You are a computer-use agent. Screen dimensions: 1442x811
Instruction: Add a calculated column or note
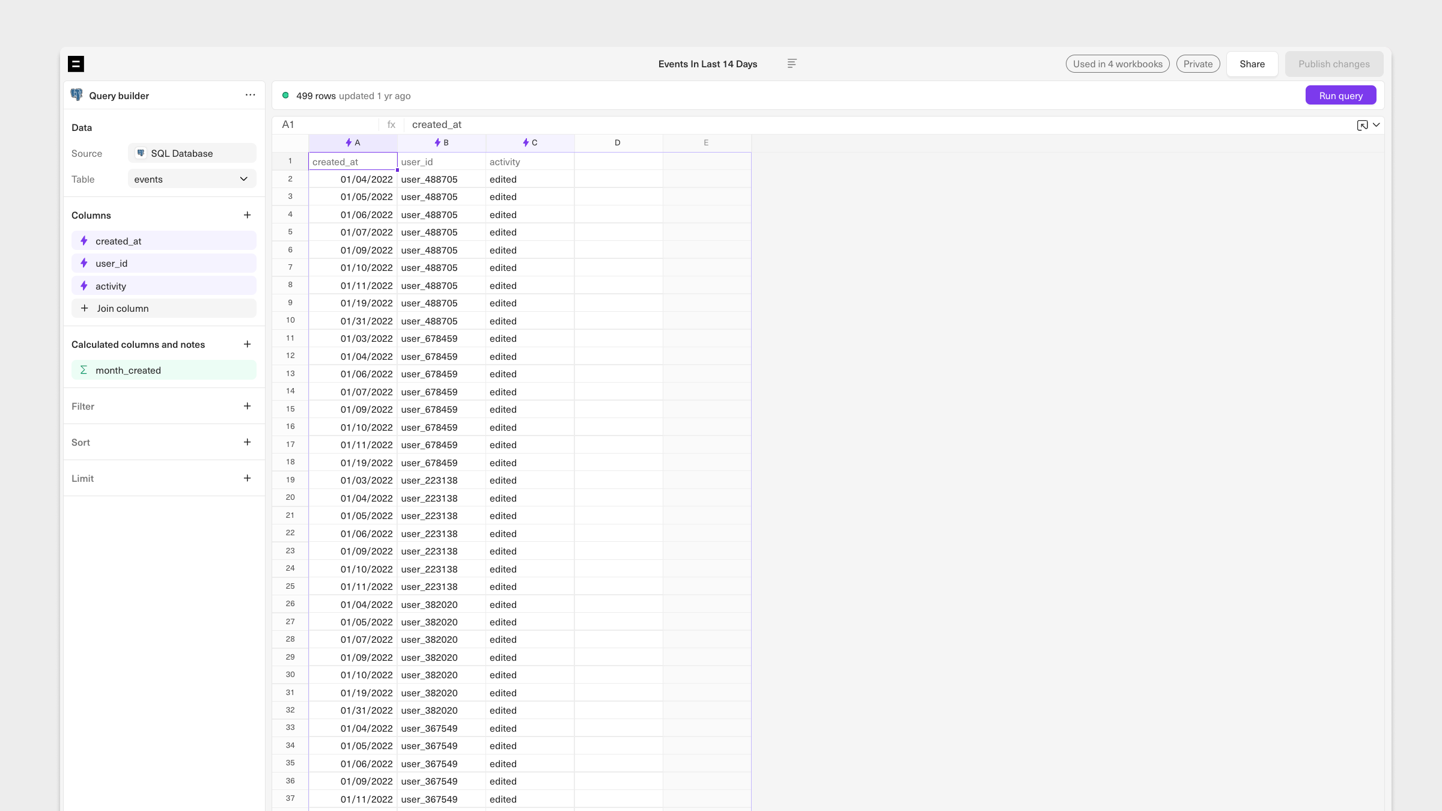(247, 344)
